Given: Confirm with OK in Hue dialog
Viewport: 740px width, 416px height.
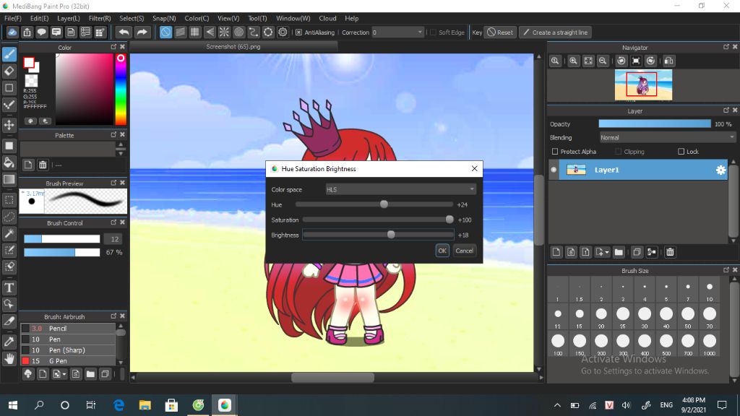Looking at the screenshot, I should click(x=442, y=251).
